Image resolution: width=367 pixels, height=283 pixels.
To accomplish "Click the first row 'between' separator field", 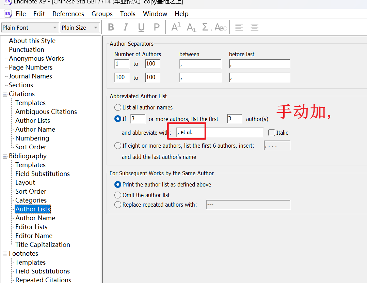I will tap(200, 64).
